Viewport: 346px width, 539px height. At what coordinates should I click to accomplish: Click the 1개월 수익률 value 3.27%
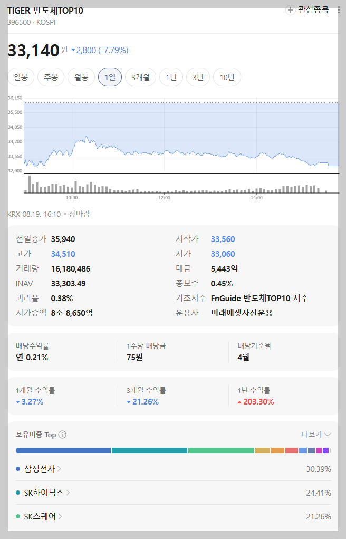coord(30,402)
